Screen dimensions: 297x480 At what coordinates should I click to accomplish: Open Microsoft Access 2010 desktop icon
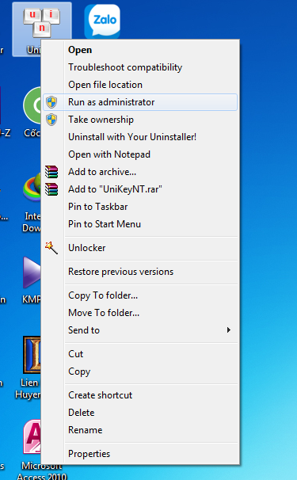point(32,436)
